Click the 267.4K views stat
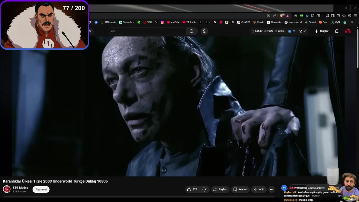 coord(257,31)
